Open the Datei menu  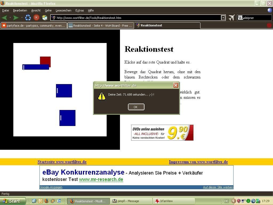pos(6,10)
